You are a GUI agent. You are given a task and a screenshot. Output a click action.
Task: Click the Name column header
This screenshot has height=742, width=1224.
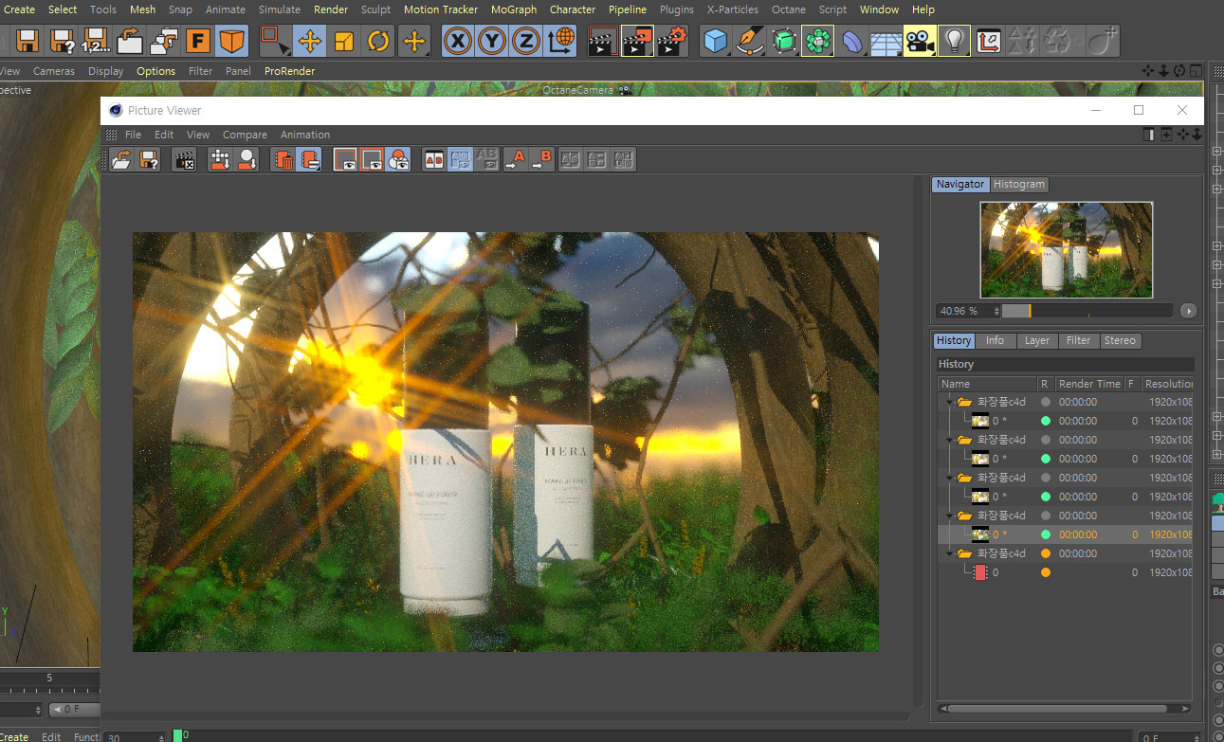[987, 384]
